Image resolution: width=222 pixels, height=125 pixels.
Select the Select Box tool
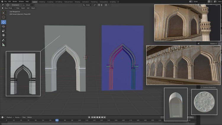coord(4,13)
